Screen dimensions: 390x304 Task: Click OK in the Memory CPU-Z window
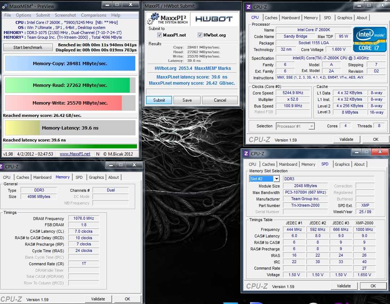tap(127, 299)
